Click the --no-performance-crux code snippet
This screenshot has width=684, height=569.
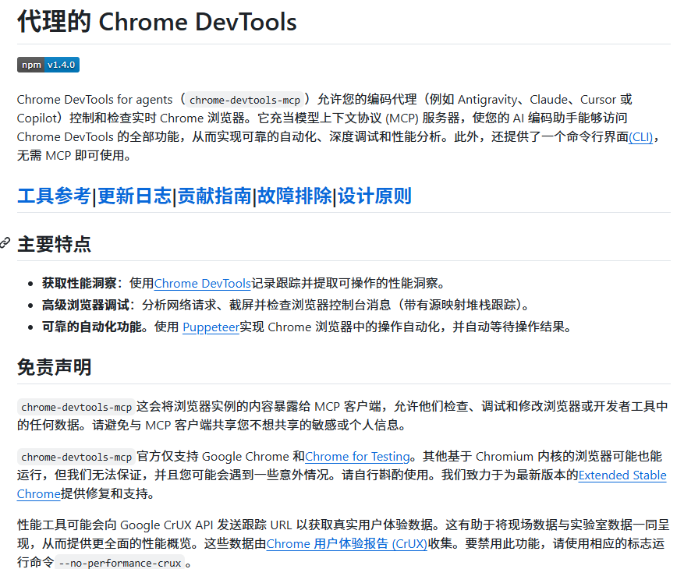tap(120, 563)
